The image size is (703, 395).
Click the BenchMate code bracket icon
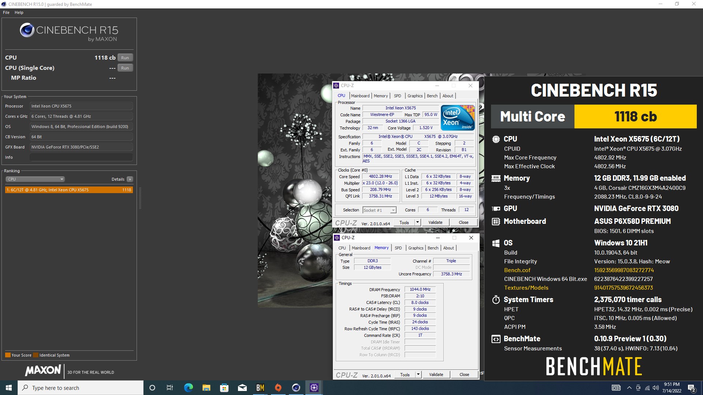coord(496,339)
